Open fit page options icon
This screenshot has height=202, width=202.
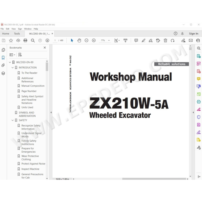point(117,40)
